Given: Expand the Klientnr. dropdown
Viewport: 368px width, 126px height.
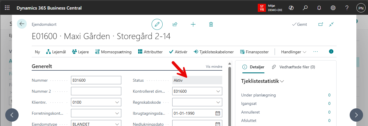Looking at the screenshot, I should pyautogui.click(x=117, y=102).
